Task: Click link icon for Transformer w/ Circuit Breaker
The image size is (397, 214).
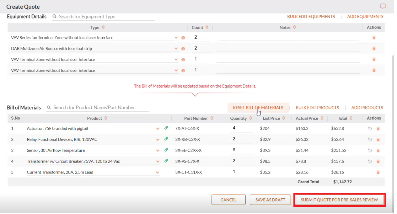Action: pyautogui.click(x=166, y=161)
